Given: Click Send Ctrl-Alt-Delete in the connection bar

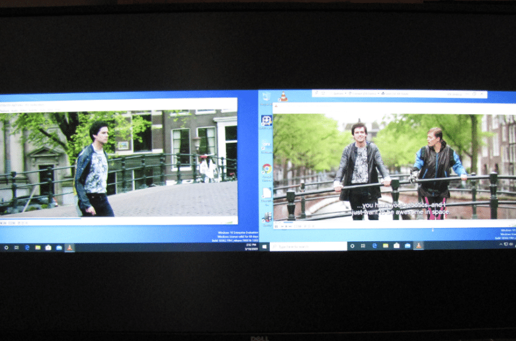Looking at the screenshot, I should 395,94.
